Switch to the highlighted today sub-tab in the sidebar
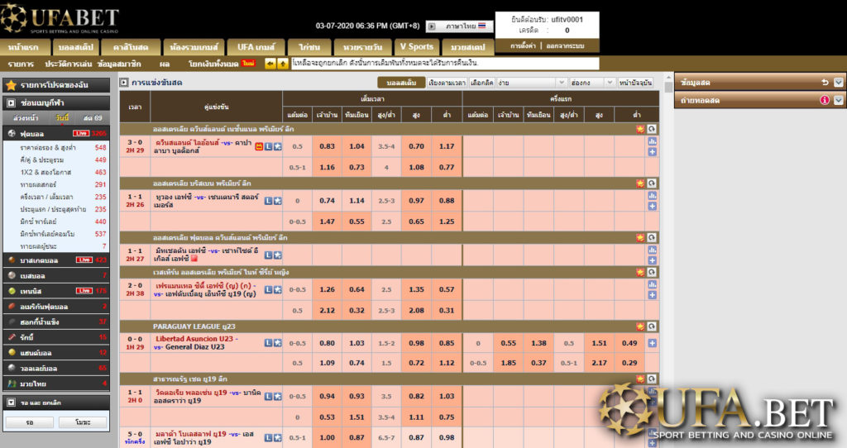This screenshot has width=847, height=448. tap(61, 117)
